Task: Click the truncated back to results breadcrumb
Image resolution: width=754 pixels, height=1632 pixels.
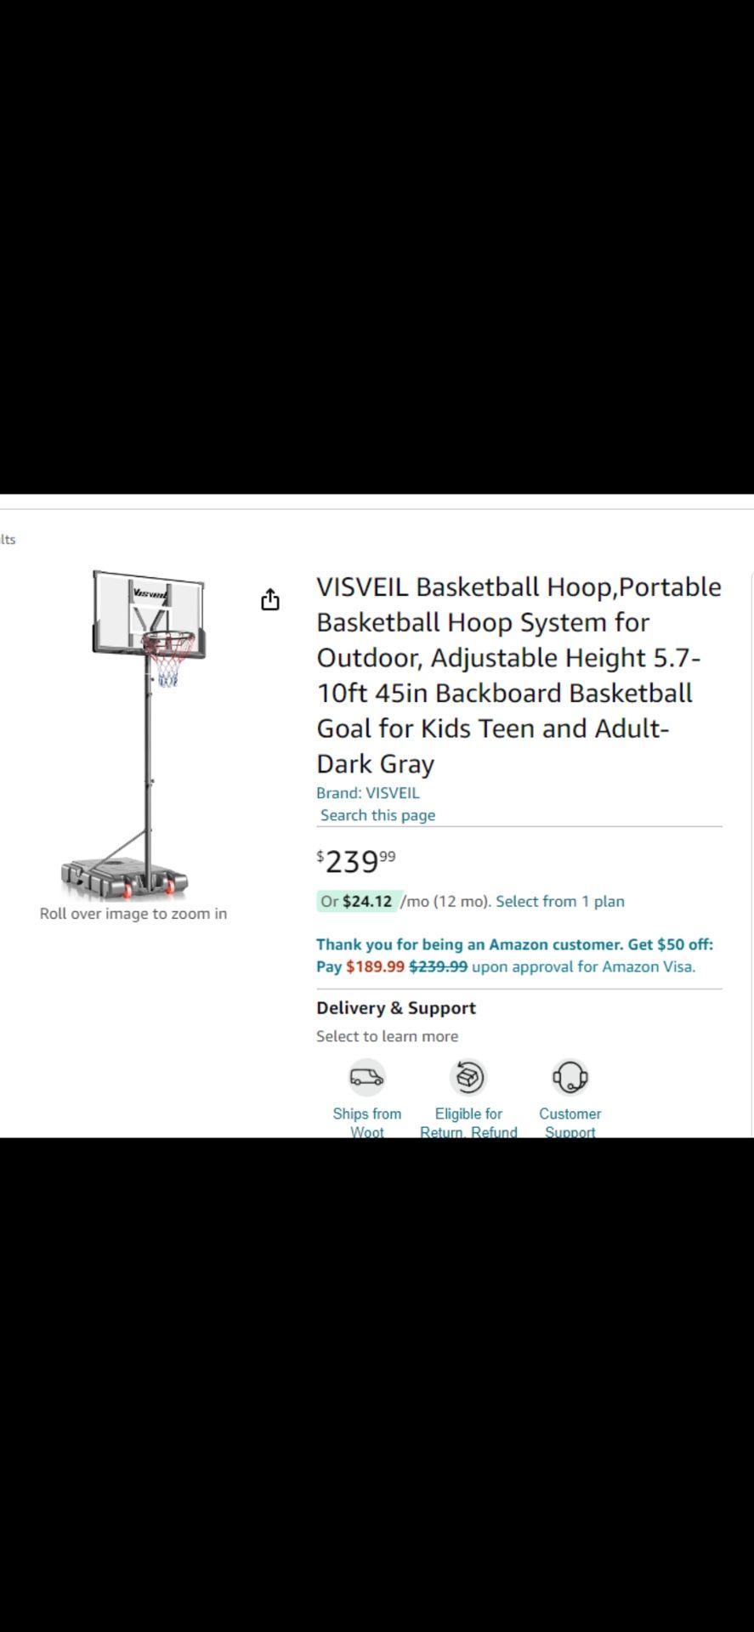Action: [x=8, y=539]
